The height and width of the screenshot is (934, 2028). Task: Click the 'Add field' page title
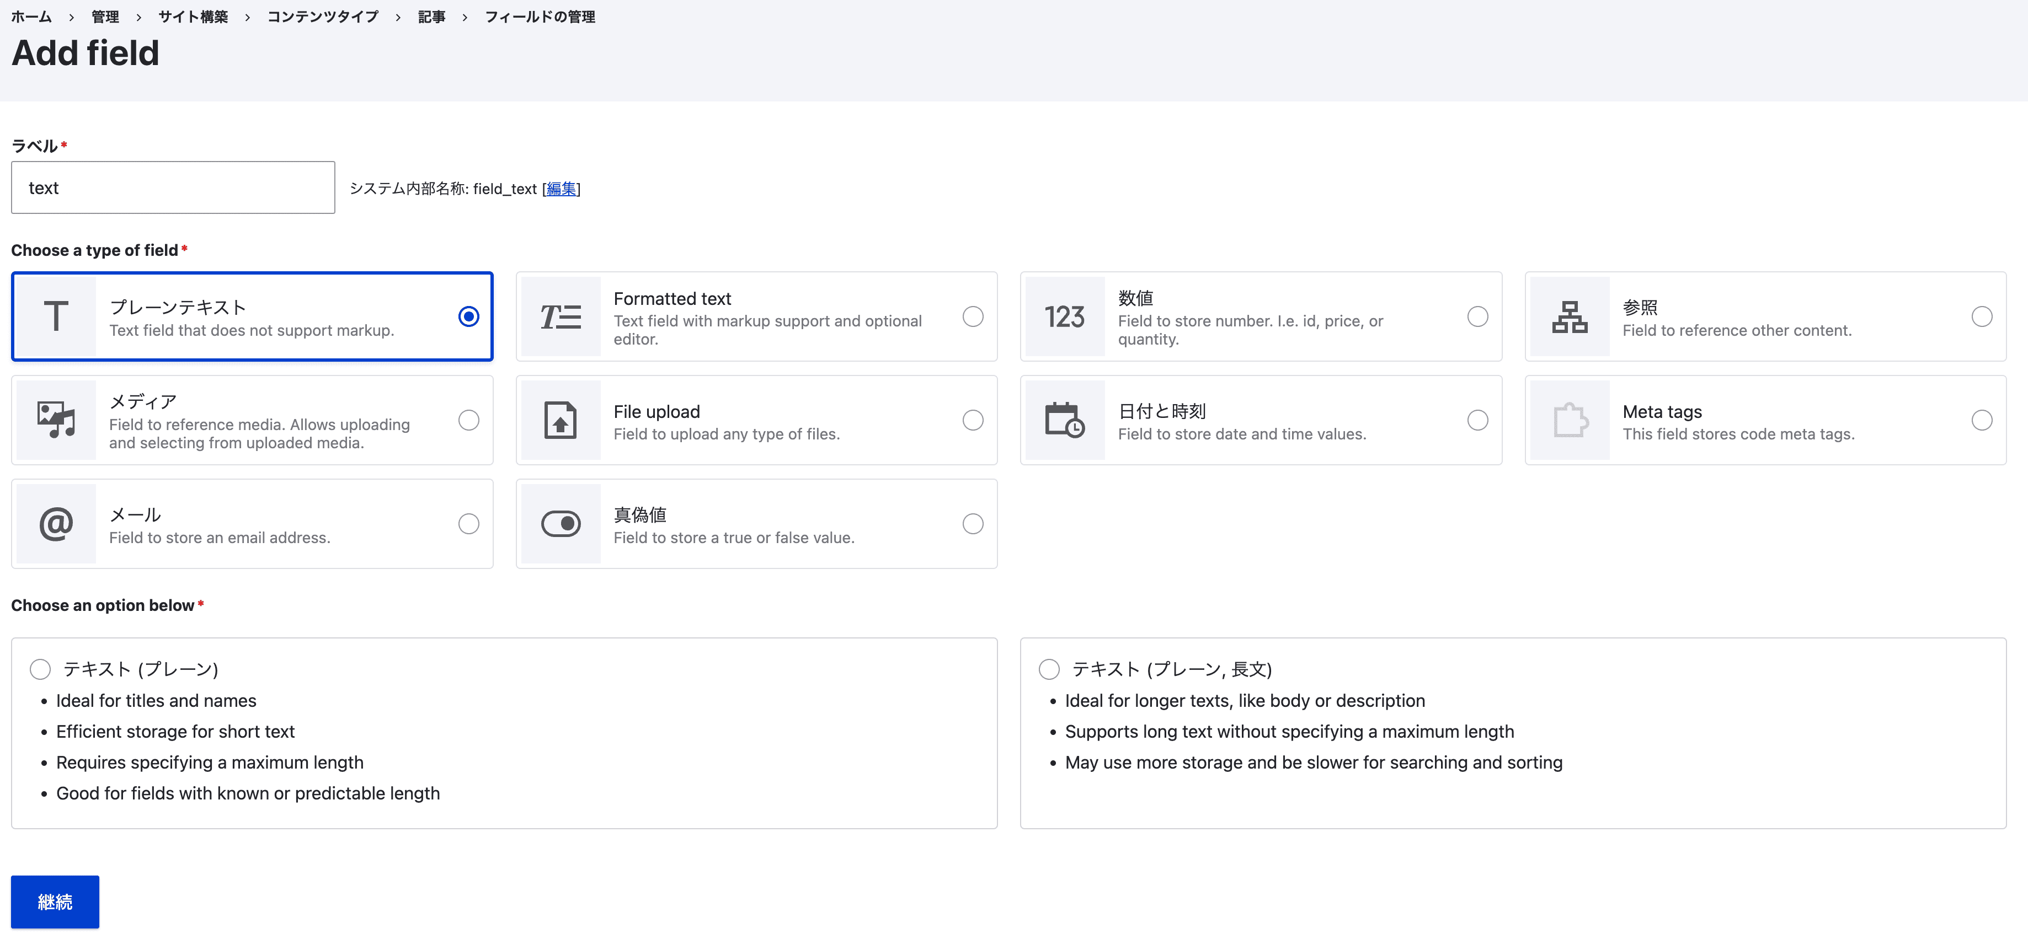85,53
